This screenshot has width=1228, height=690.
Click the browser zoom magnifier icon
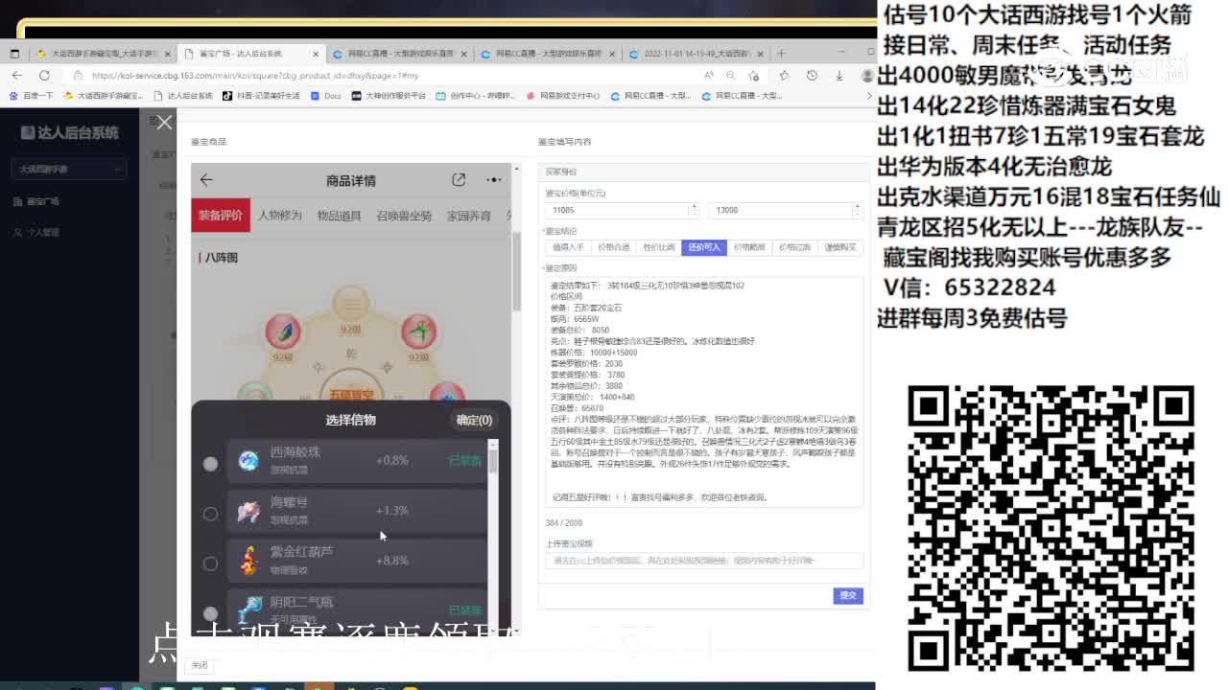(x=731, y=75)
